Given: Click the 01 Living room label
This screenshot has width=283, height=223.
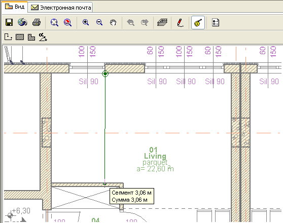Looking at the screenshot, I should coord(155,153).
